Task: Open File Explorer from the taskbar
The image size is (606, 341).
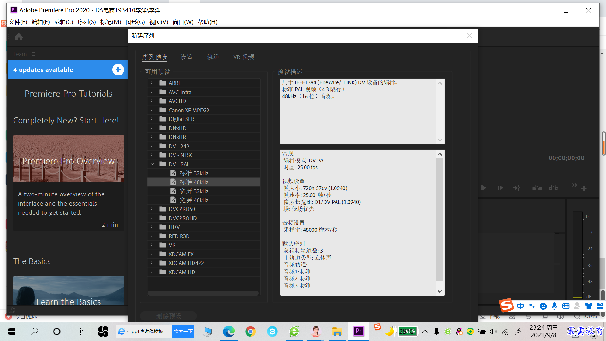Action: 337,332
